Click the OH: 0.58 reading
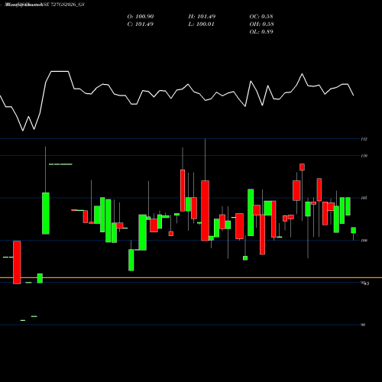The image size is (382, 382). 261,24
